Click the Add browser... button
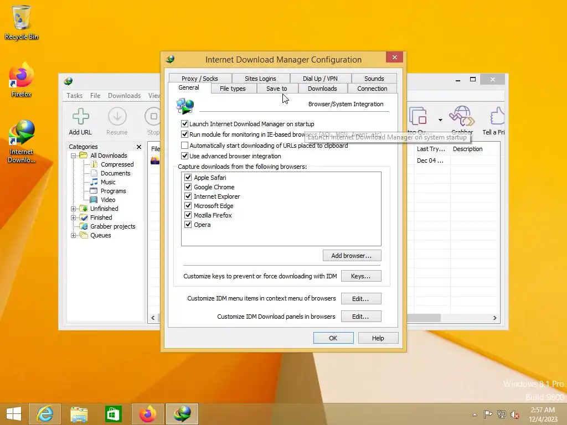This screenshot has height=425, width=567. click(352, 256)
